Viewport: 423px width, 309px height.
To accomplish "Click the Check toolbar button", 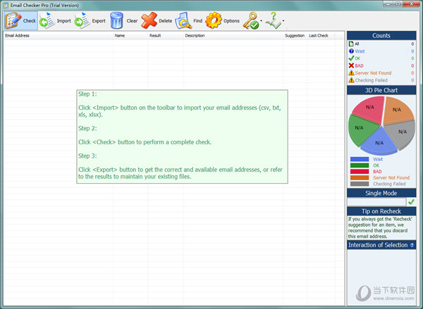I will [x=20, y=20].
